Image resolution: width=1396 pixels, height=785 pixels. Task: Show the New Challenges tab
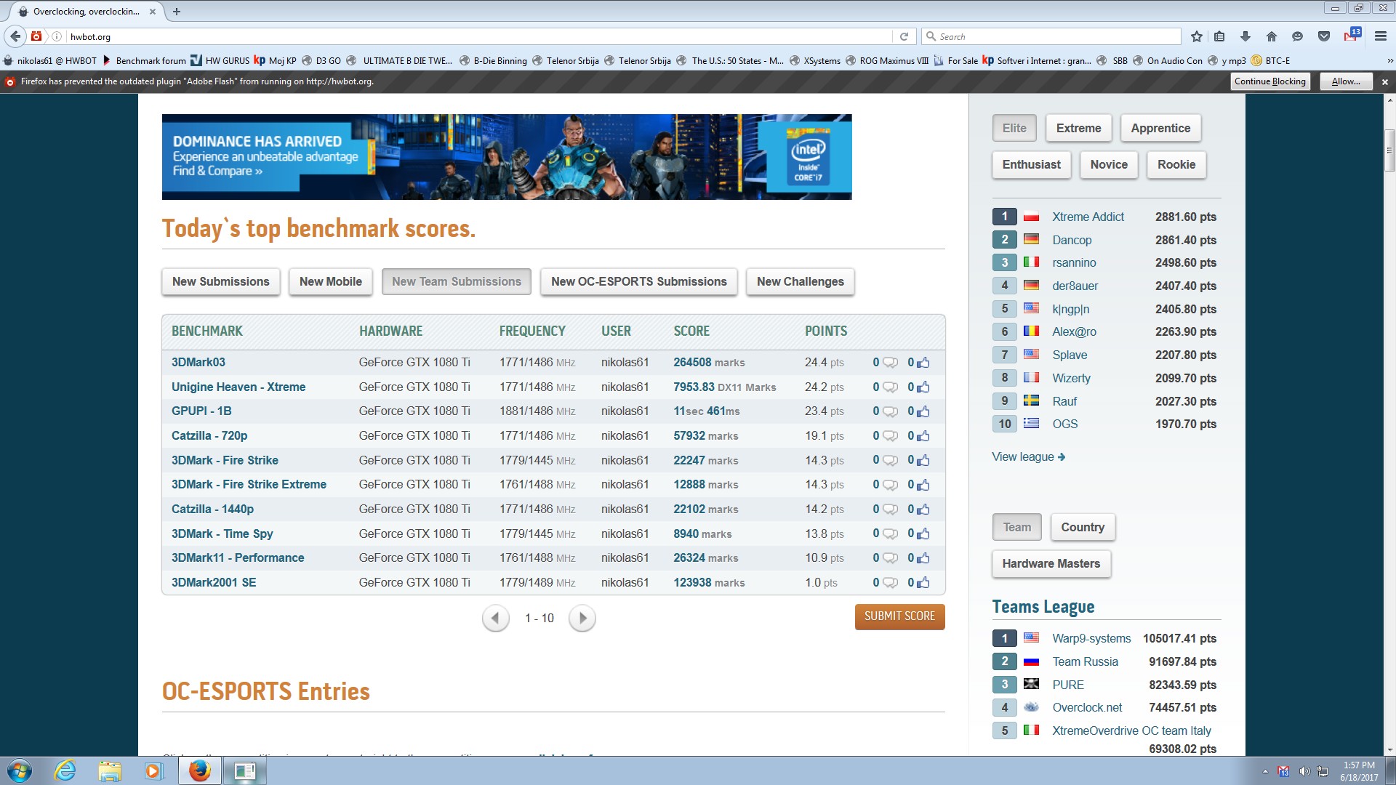coord(801,282)
